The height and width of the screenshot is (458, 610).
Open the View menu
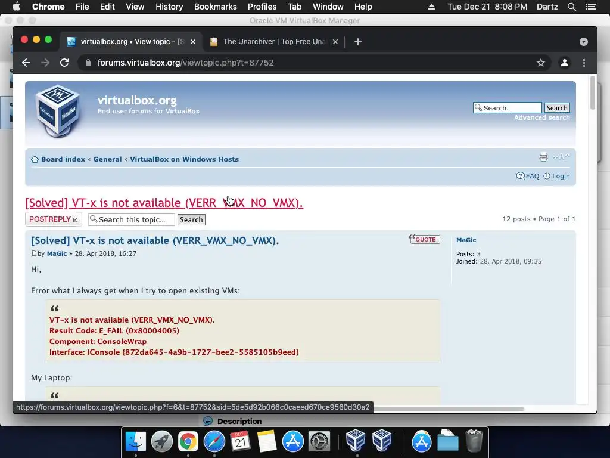tap(135, 7)
